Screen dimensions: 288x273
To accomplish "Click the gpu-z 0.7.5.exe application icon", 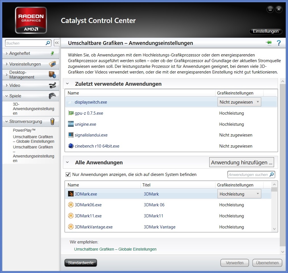I will click(x=71, y=113).
